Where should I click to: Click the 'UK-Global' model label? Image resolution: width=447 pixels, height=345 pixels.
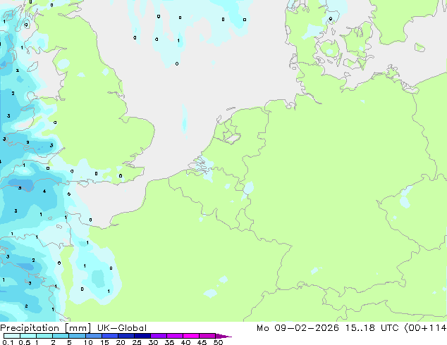tap(122, 328)
